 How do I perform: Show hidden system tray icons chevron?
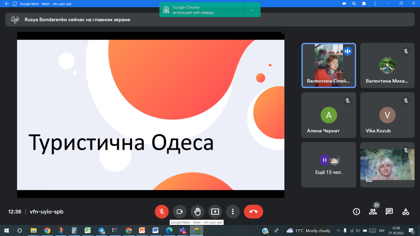tap(338, 231)
